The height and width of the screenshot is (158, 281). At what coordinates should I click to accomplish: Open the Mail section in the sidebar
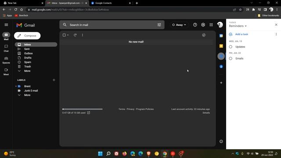click(6, 36)
